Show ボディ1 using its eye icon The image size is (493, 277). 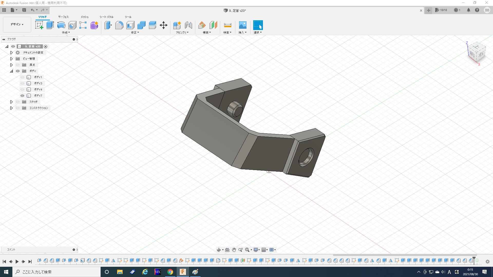22,77
